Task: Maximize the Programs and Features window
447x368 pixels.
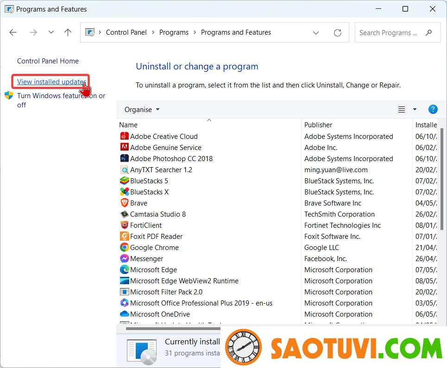Action: (405, 9)
